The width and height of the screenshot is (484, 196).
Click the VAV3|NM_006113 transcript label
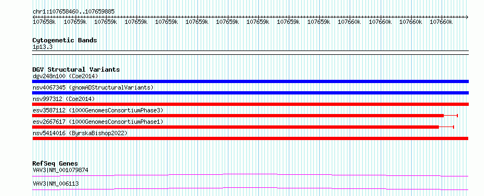55,184
